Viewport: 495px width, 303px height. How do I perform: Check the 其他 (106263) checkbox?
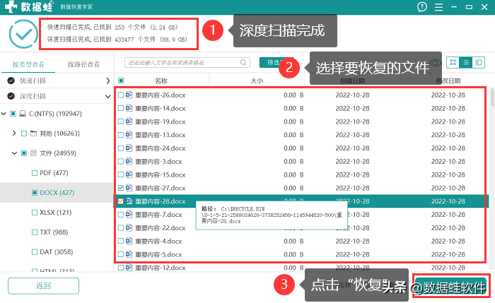tap(24, 133)
